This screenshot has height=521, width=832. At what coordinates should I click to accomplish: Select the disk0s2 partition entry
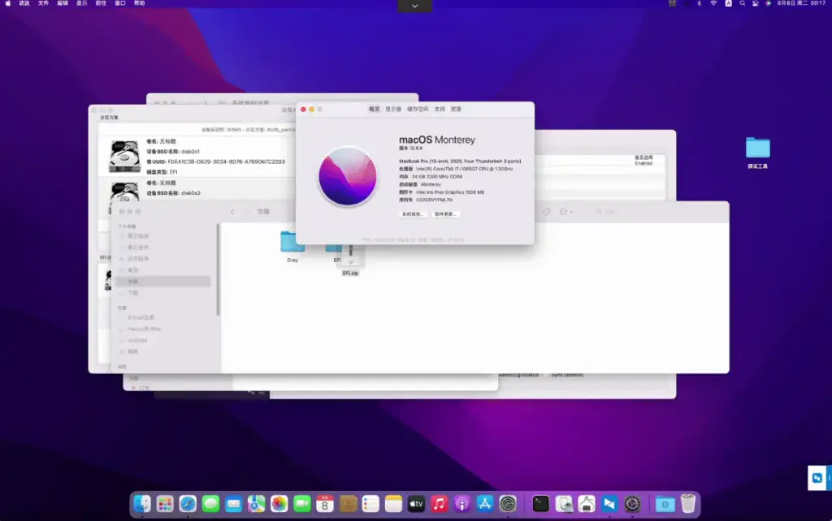point(197,189)
